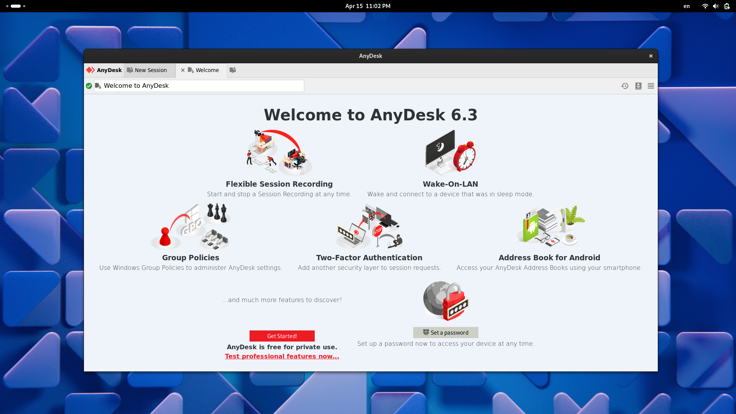Click the install/download AnyDesk icon

click(x=638, y=85)
